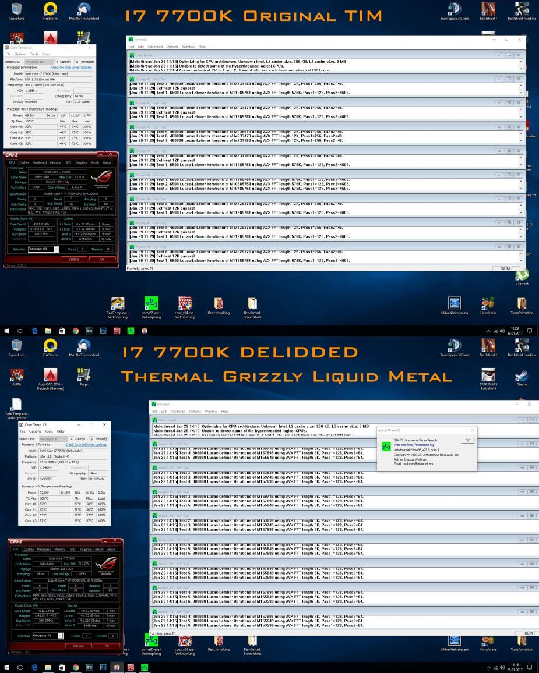539x673 pixels.
Task: Click Validate button in upper CPU-Z
Action: (x=74, y=259)
